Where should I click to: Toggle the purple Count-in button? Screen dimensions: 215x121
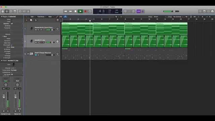pos(138,11)
